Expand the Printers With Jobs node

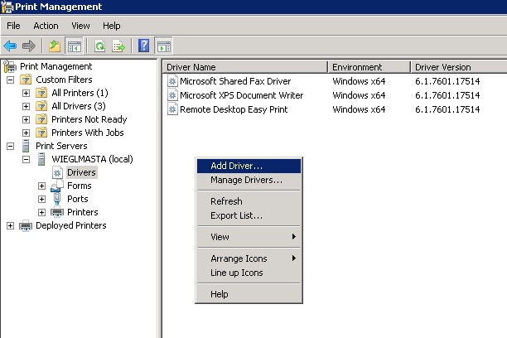[27, 133]
